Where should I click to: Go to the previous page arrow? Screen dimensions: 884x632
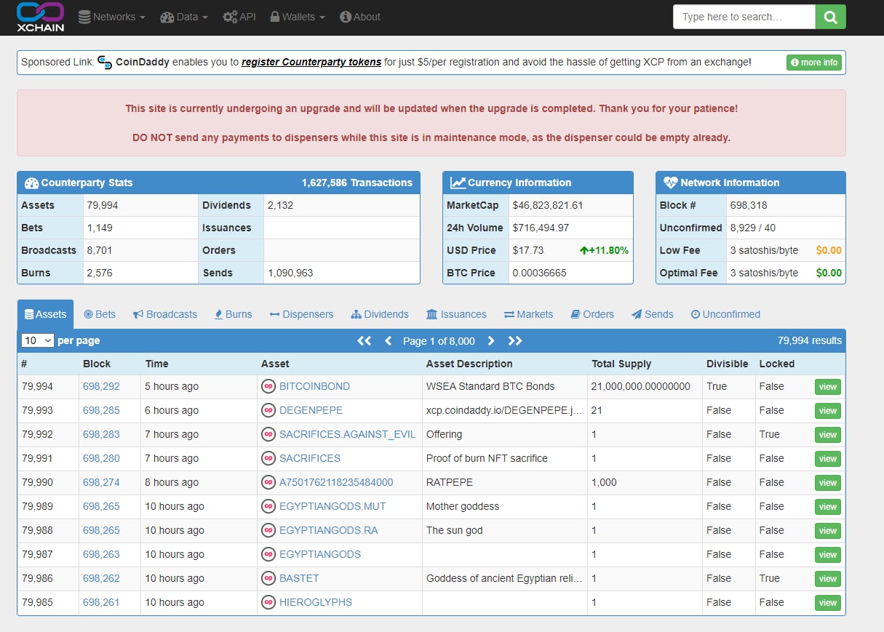[x=388, y=340]
